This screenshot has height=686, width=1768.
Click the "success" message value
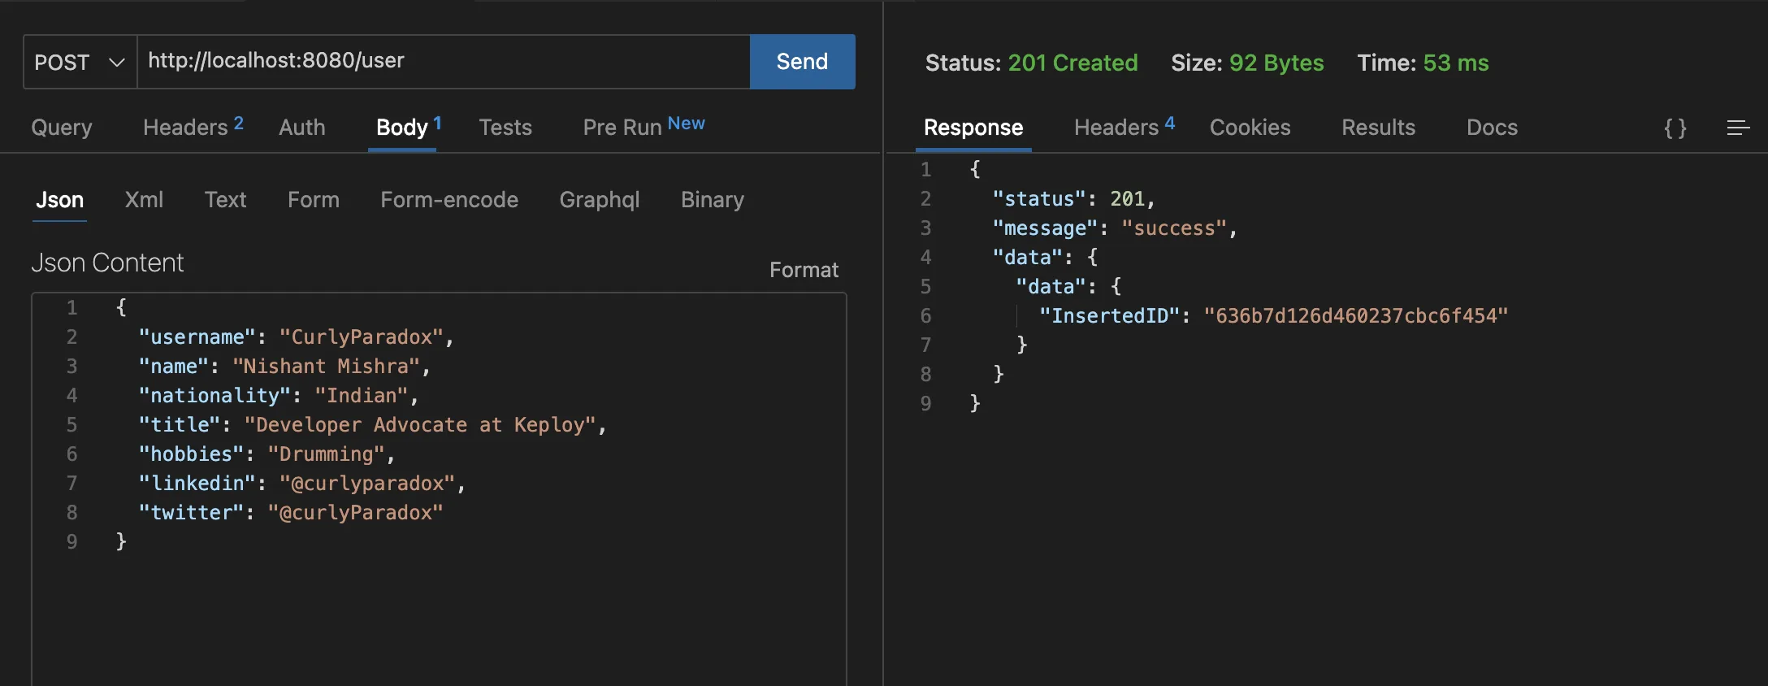click(x=1174, y=228)
